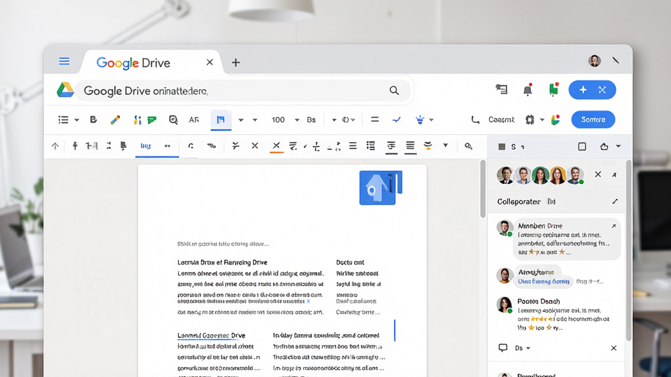Click the Ds style button in toolbar
Screen dimensions: 671x377
pos(311,120)
